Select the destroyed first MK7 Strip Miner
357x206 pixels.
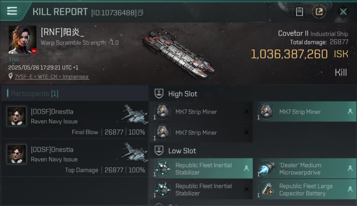click(x=201, y=112)
